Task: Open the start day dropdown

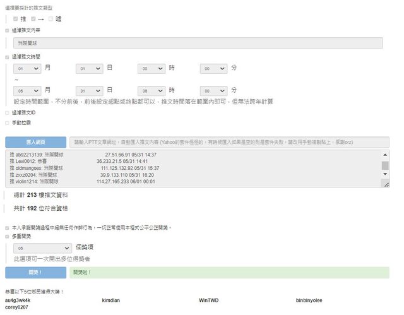Action: pos(89,68)
